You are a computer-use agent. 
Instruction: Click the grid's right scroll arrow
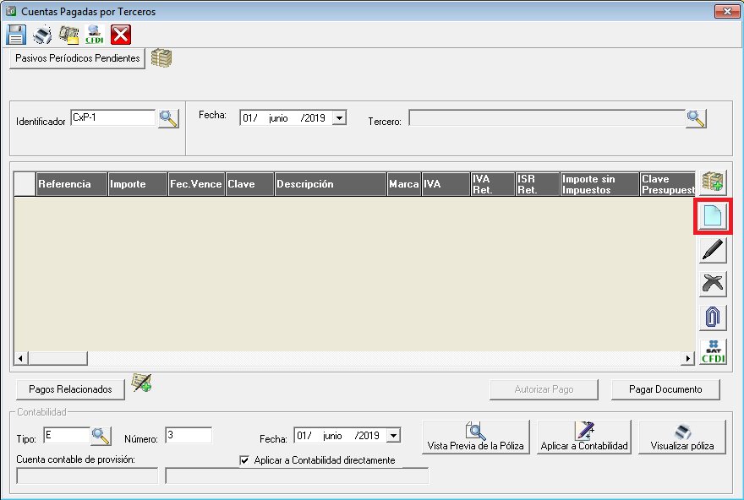689,359
